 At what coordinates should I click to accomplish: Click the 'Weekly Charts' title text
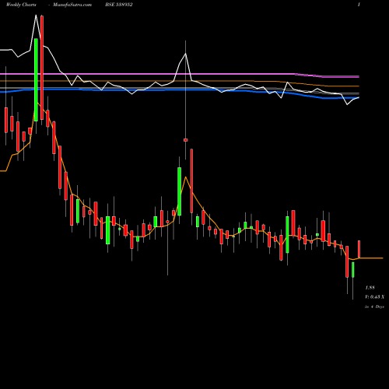(x=21, y=5)
